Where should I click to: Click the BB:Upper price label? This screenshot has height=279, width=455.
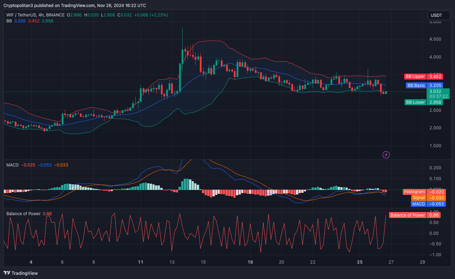(415, 76)
